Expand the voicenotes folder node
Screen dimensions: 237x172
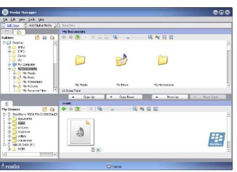(9, 141)
